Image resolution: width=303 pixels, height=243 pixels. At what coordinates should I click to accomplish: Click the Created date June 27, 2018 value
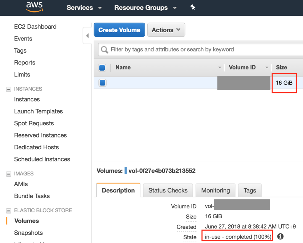point(250,226)
